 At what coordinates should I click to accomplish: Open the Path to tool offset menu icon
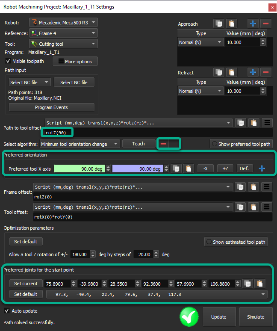coord(267,123)
